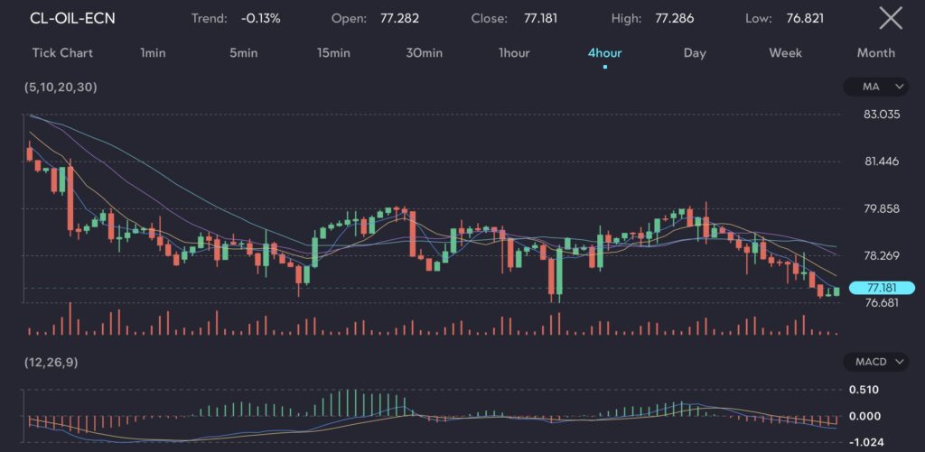Click the Trend -0.13% value

[x=259, y=18]
